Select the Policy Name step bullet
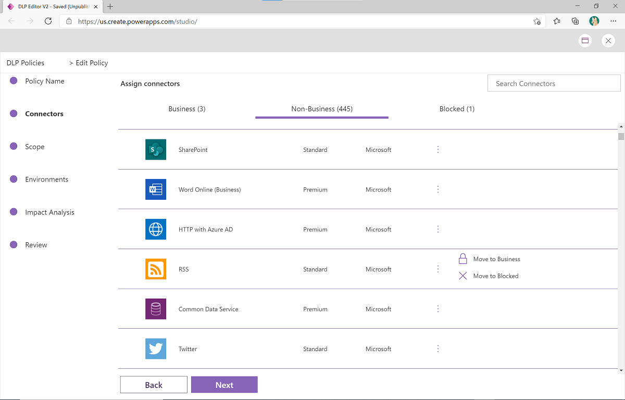Screen dimensions: 625x400 (x=14, y=81)
